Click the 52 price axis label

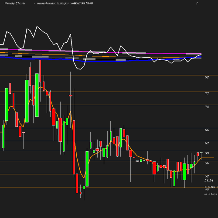point(207,176)
